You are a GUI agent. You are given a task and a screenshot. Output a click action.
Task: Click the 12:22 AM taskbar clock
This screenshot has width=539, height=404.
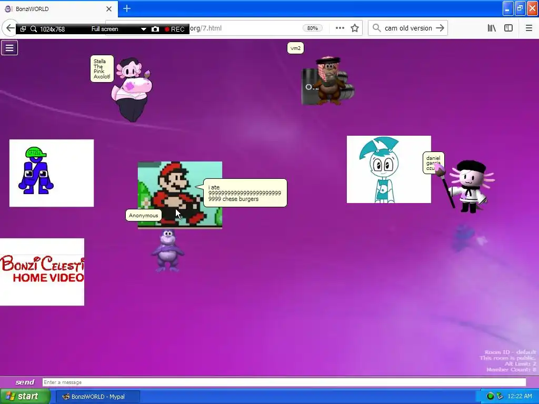click(520, 397)
